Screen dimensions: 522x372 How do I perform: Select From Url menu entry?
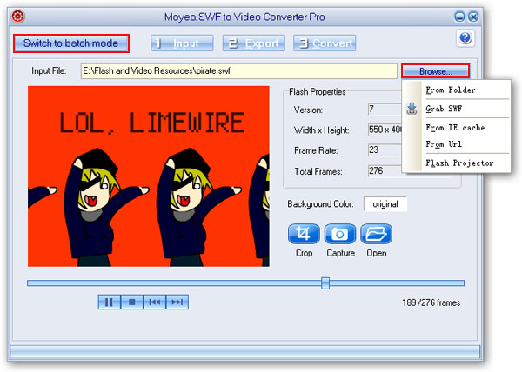tap(444, 144)
